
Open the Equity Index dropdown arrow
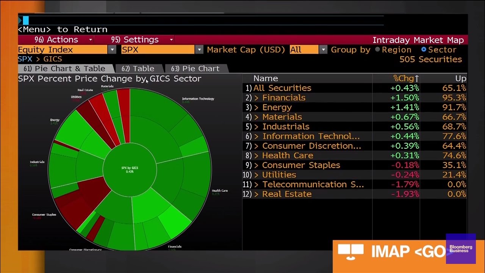(112, 50)
